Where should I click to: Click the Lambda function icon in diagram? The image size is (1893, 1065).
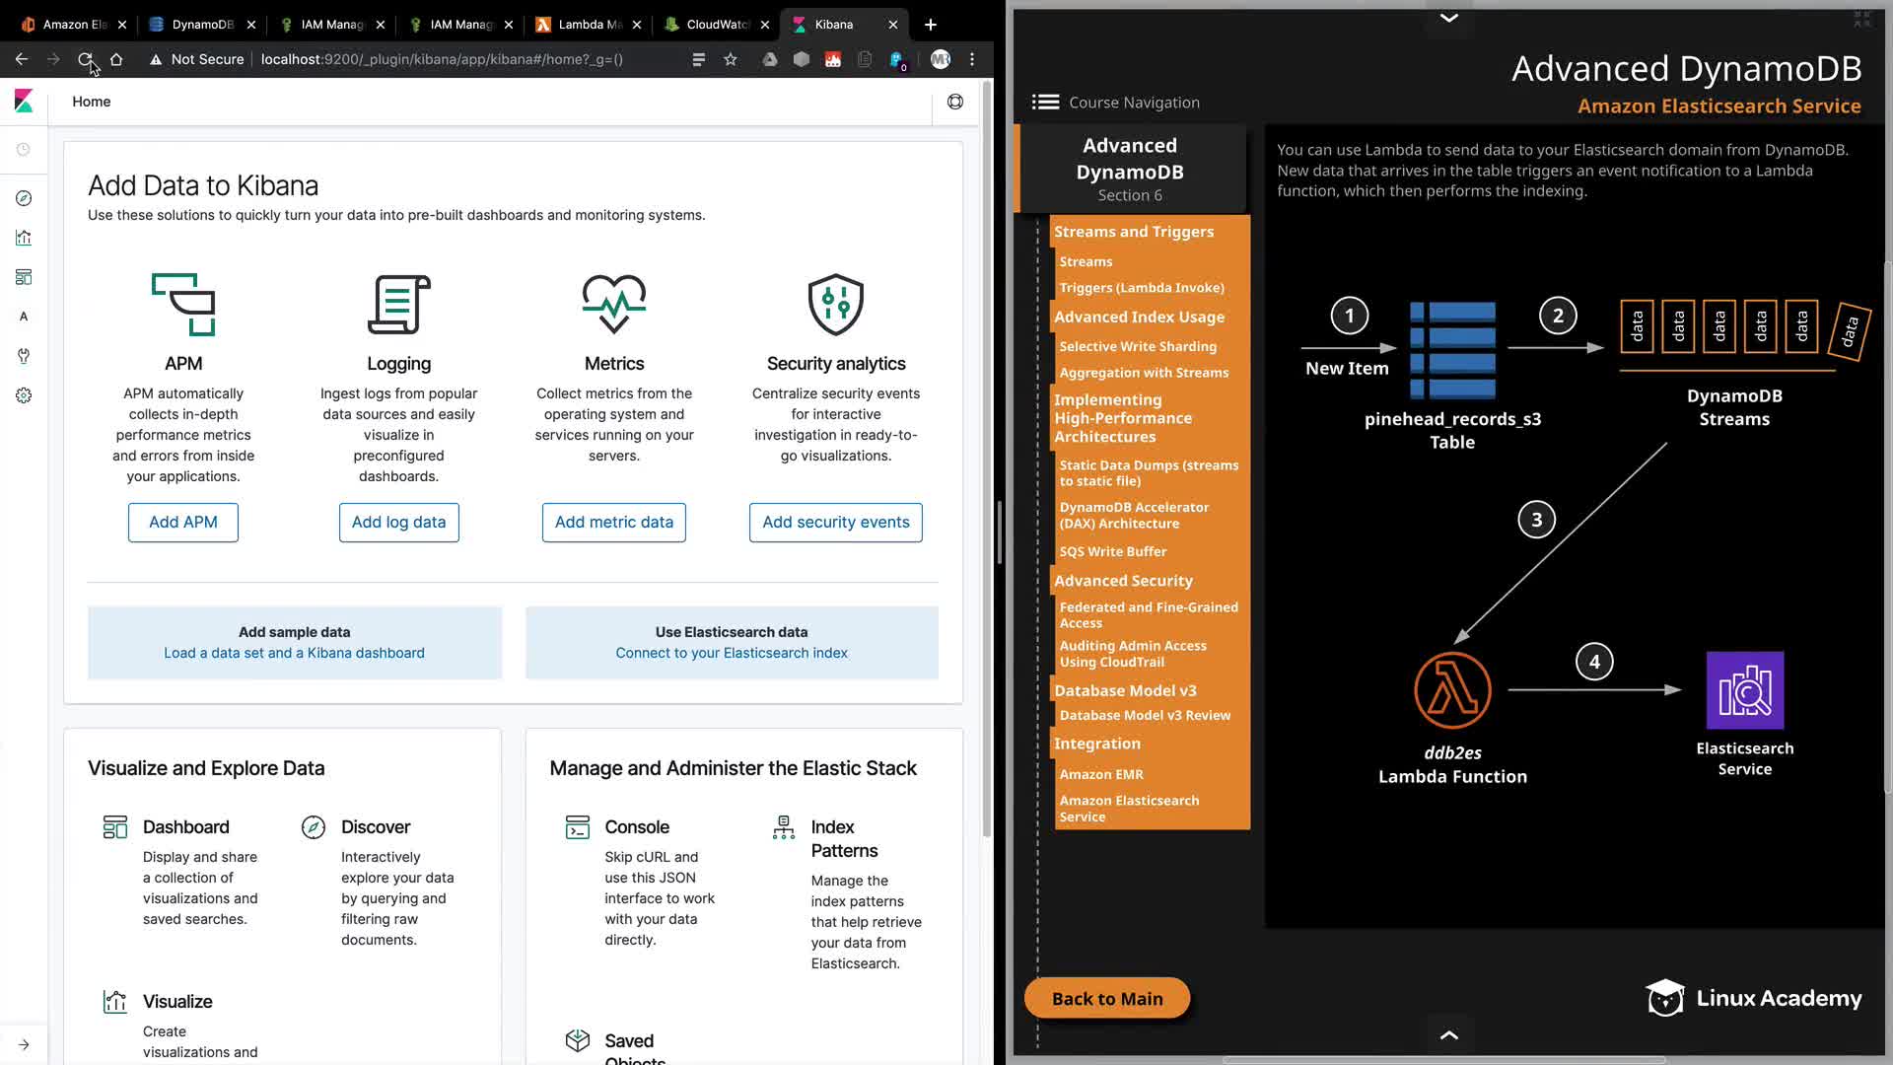1452,689
